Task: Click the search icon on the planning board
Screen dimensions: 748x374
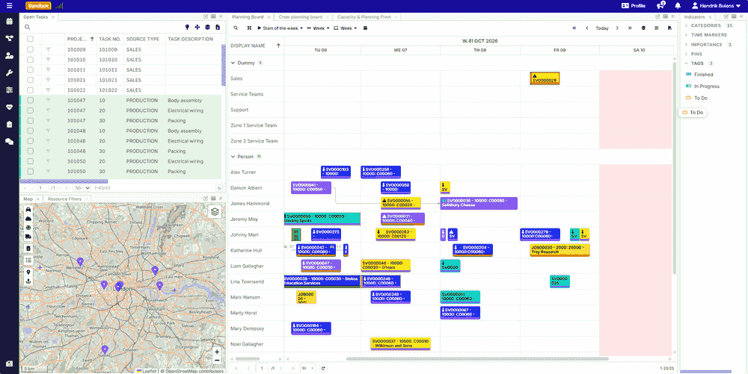Action: (x=236, y=28)
